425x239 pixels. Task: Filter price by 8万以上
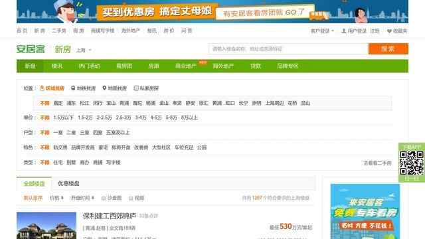189,118
